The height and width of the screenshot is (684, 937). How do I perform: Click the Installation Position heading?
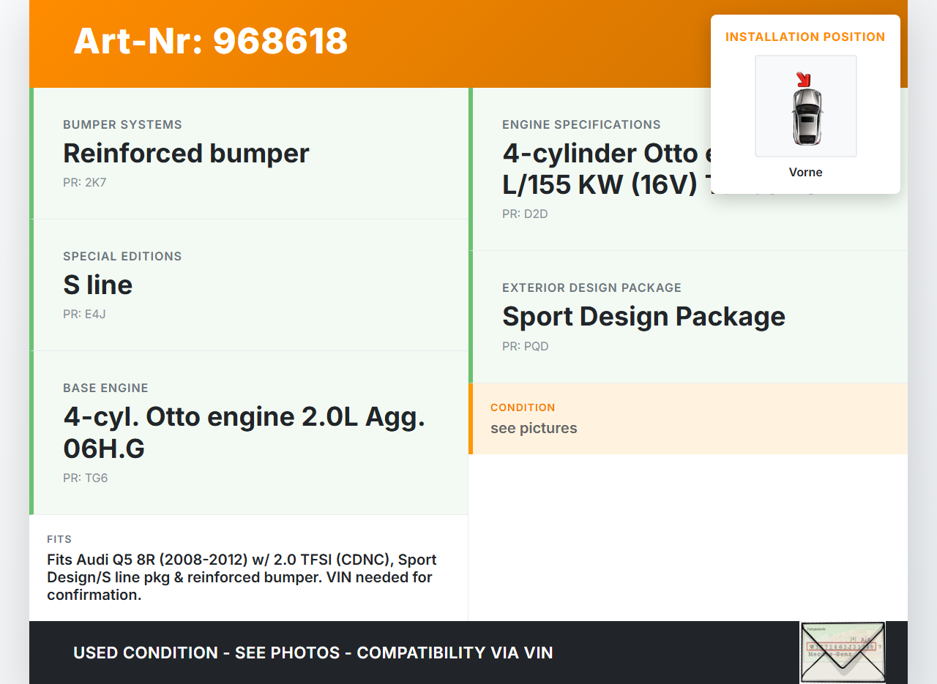(x=805, y=37)
